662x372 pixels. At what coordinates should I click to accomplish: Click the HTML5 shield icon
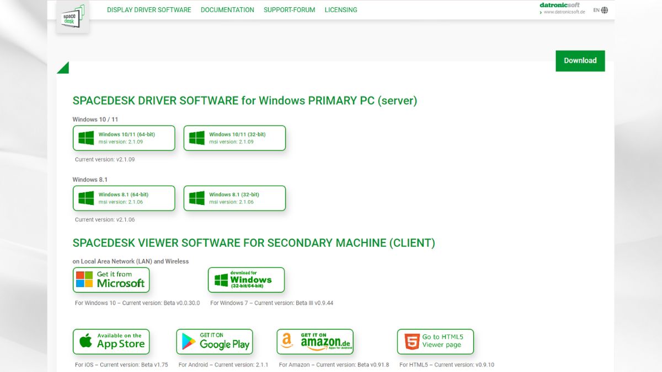click(412, 342)
